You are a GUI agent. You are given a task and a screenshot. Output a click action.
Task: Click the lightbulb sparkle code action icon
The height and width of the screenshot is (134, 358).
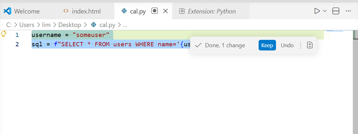pos(4,34)
